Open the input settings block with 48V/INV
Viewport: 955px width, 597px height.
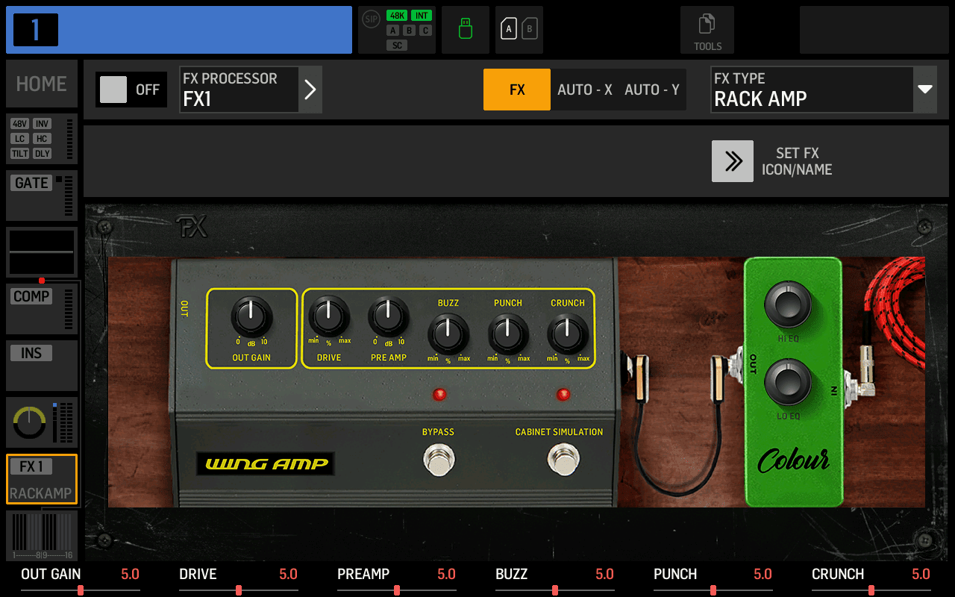tap(42, 139)
